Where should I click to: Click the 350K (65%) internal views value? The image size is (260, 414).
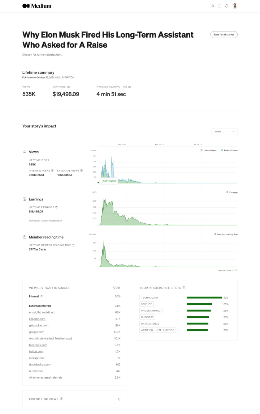(x=36, y=175)
